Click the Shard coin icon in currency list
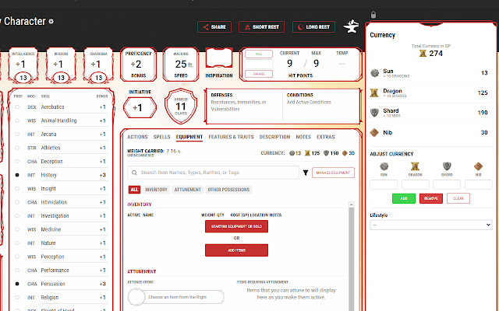This screenshot has height=311, width=499. (x=374, y=112)
